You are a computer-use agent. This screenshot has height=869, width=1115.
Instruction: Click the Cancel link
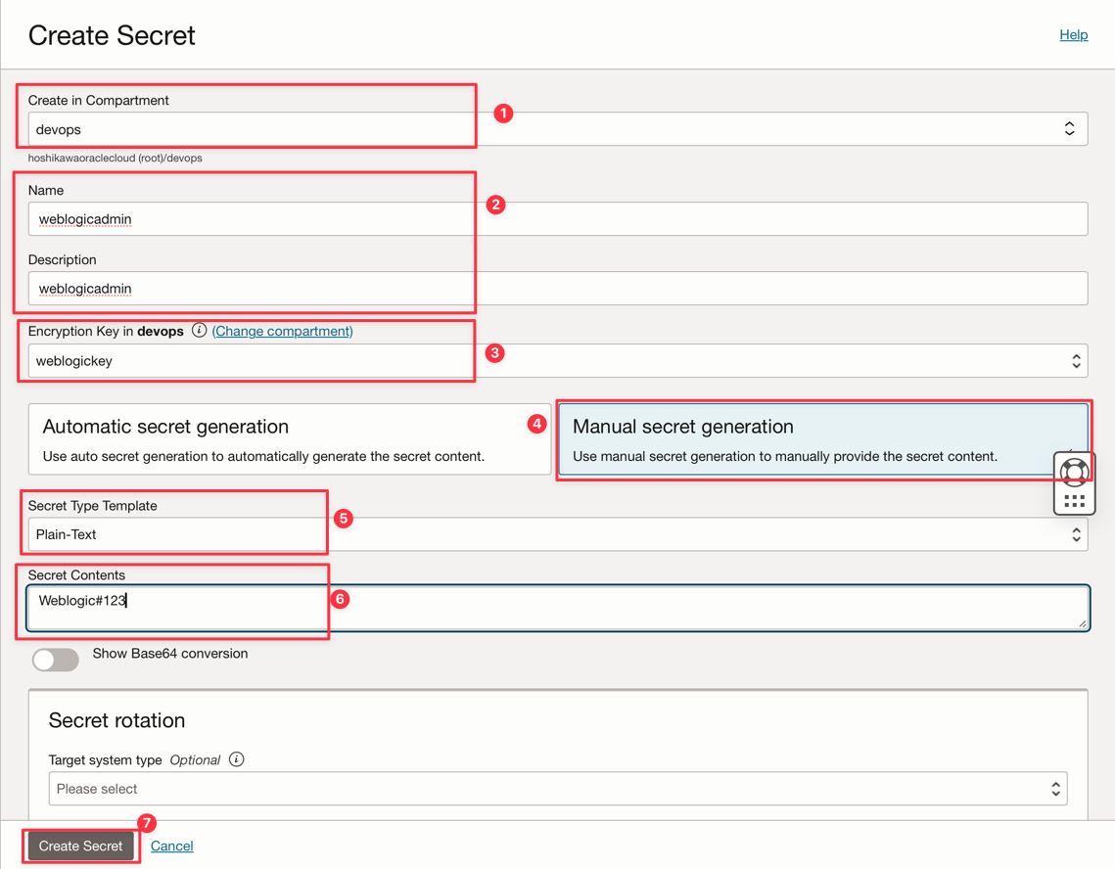click(172, 846)
